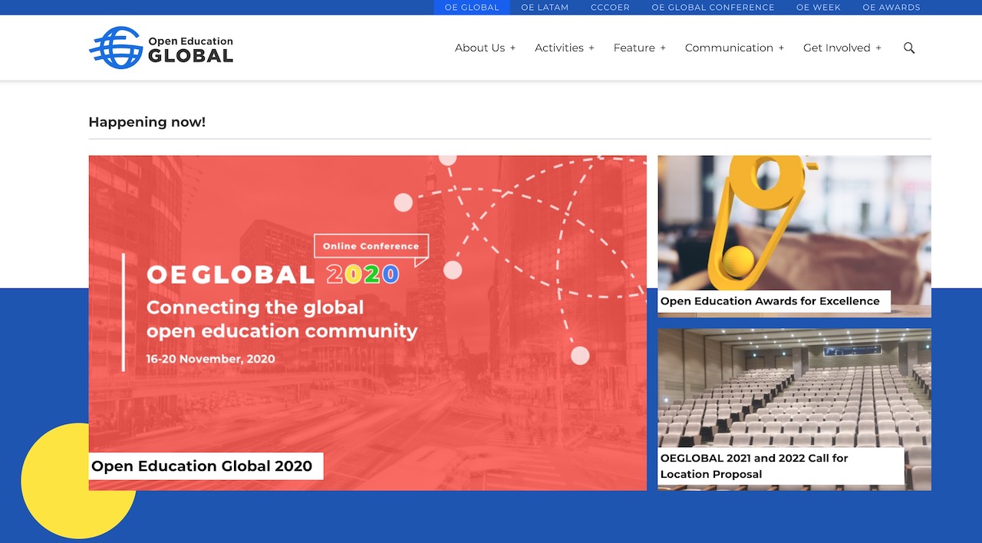Go to the CCCOER top tab
The width and height of the screenshot is (982, 543).
pyautogui.click(x=610, y=8)
